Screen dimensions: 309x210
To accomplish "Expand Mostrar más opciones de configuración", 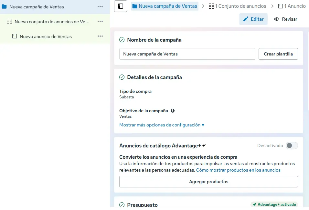I will pos(162,125).
